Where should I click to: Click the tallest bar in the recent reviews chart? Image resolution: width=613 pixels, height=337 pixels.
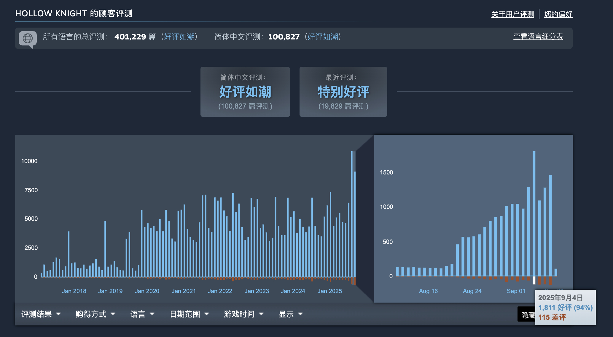coord(534,214)
